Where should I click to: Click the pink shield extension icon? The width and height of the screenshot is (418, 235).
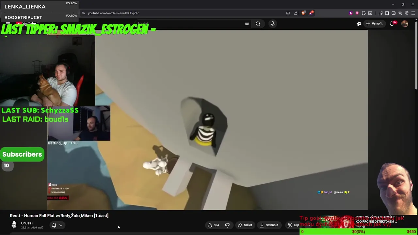[x=357, y=13]
